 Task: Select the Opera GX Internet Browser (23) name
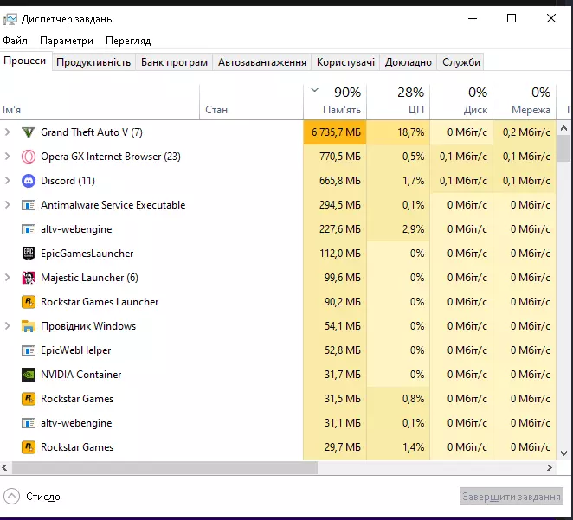coord(111,157)
